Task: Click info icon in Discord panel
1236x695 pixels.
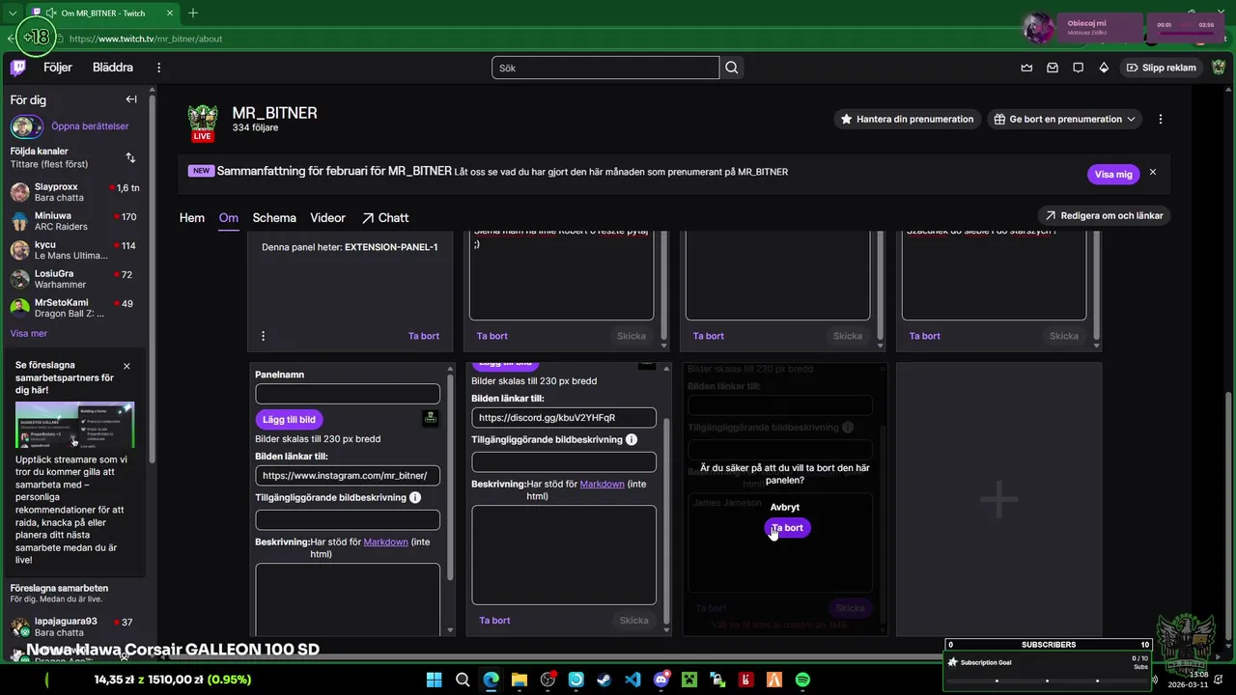Action: pyautogui.click(x=632, y=439)
